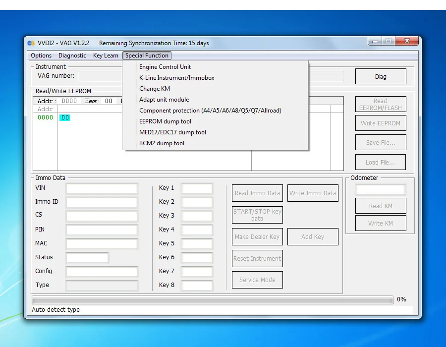Choose K-Line Instrument/Immobox entry

click(216, 78)
